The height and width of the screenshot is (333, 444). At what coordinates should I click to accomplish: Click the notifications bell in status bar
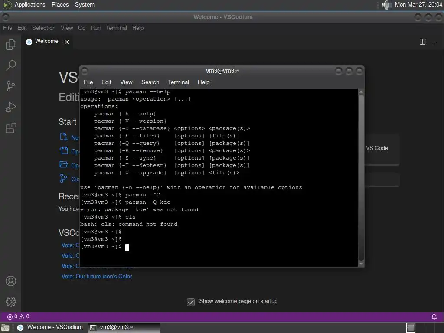point(434,317)
